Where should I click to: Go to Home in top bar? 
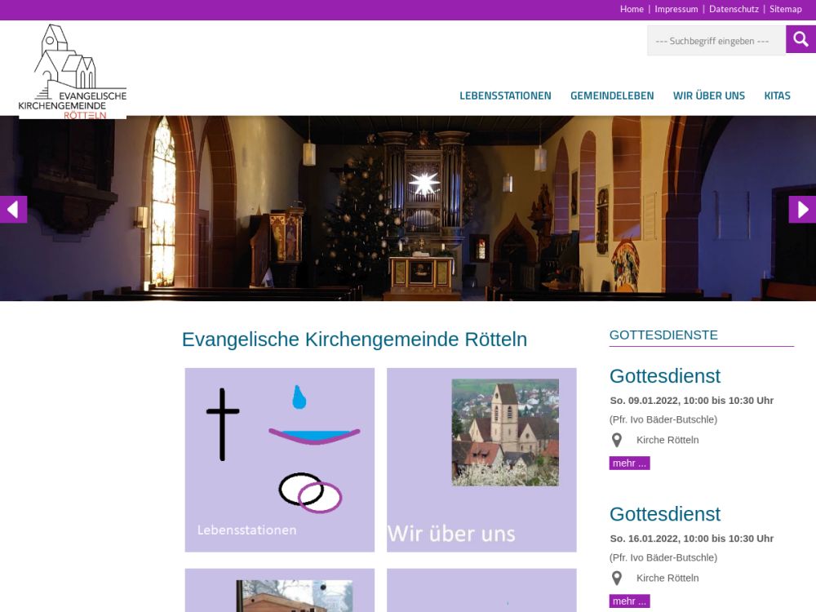(x=632, y=10)
